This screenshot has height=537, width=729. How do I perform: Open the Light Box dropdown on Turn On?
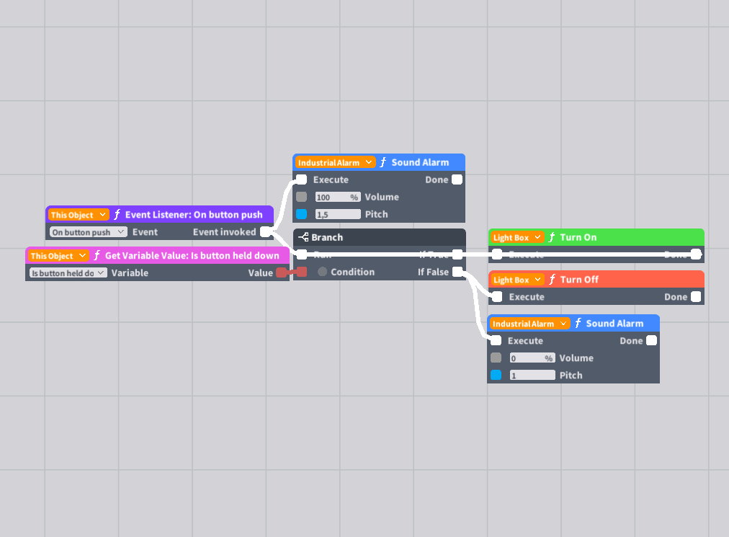tap(516, 237)
